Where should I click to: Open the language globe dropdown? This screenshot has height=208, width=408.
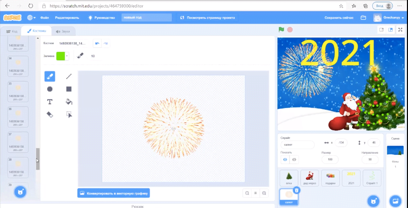(x=31, y=18)
